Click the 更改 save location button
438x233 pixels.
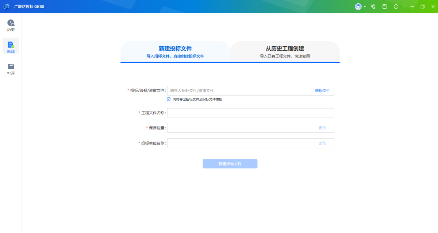click(x=322, y=128)
